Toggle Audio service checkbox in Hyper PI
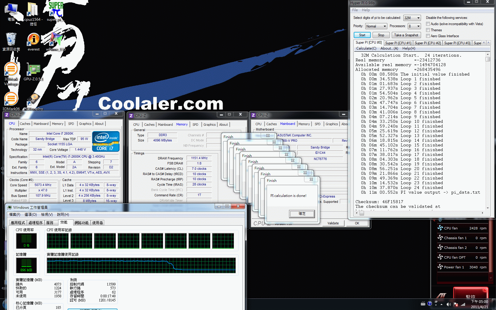The height and width of the screenshot is (310, 496). 428,24
